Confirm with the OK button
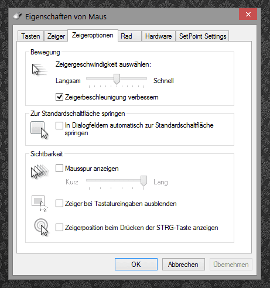The width and height of the screenshot is (270, 288). click(136, 265)
